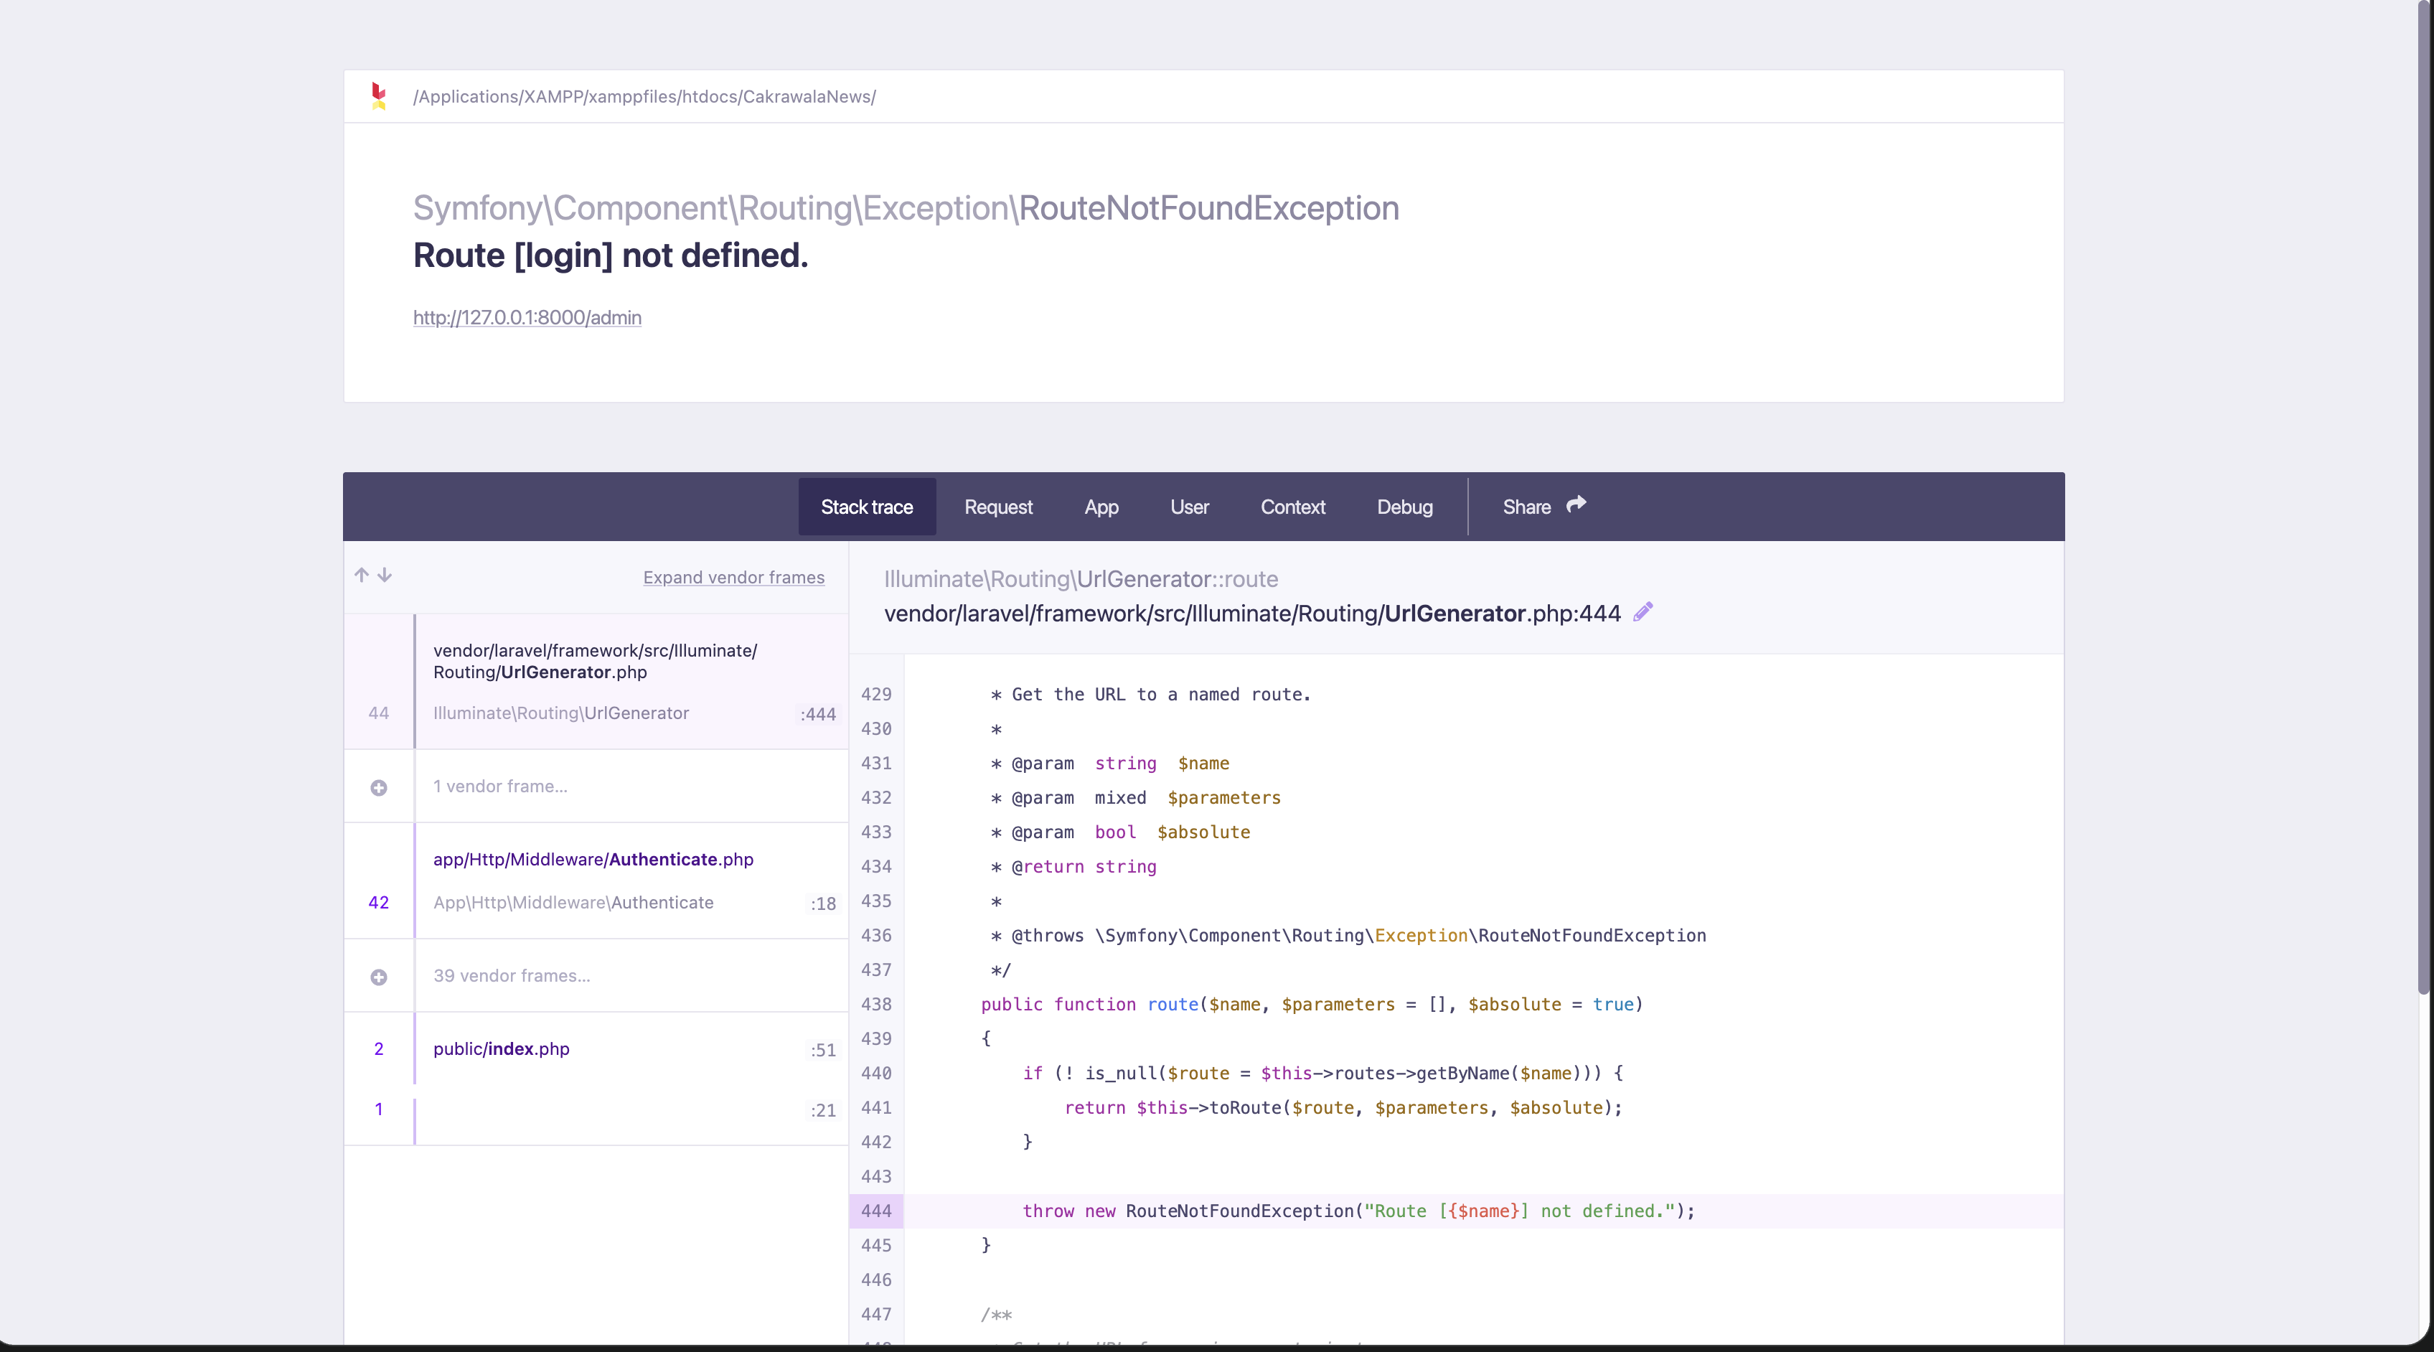Click the Ignition logo icon
2434x1352 pixels.
click(x=379, y=96)
